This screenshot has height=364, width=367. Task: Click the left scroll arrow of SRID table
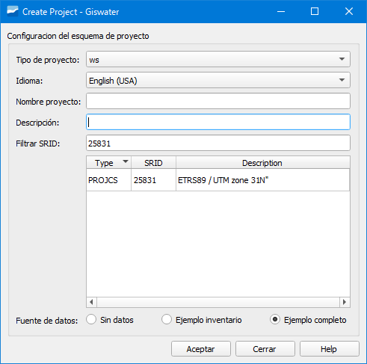point(91,302)
